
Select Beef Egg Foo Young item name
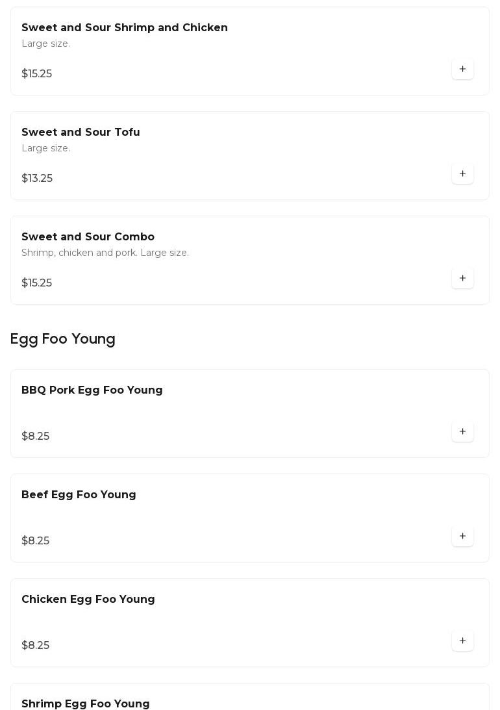pos(79,495)
